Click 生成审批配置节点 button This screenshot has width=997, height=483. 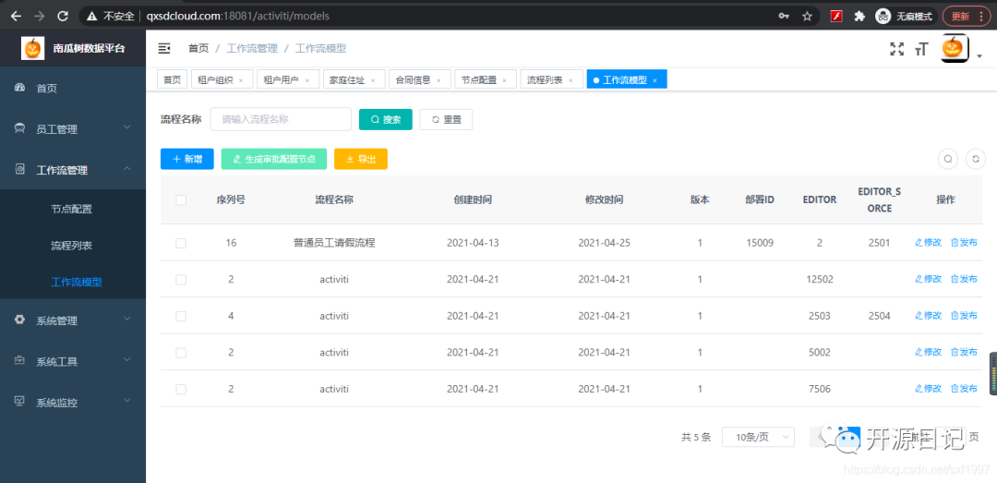click(274, 159)
